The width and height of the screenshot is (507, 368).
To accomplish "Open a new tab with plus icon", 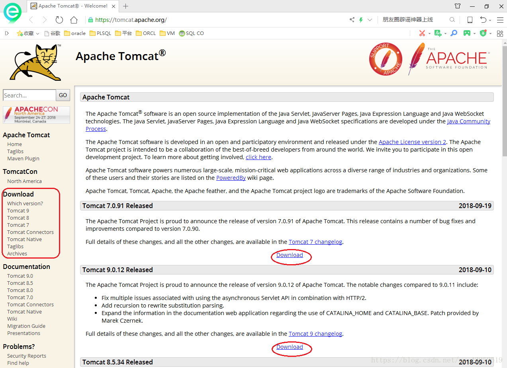I will coord(126,6).
